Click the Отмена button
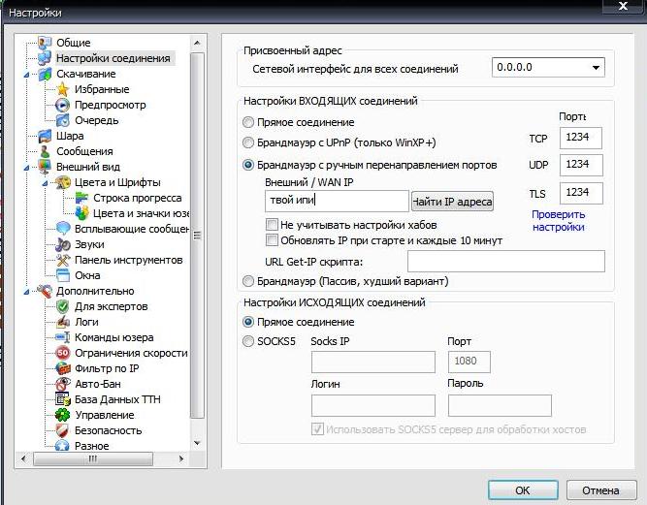This screenshot has height=505, width=647. coord(600,490)
